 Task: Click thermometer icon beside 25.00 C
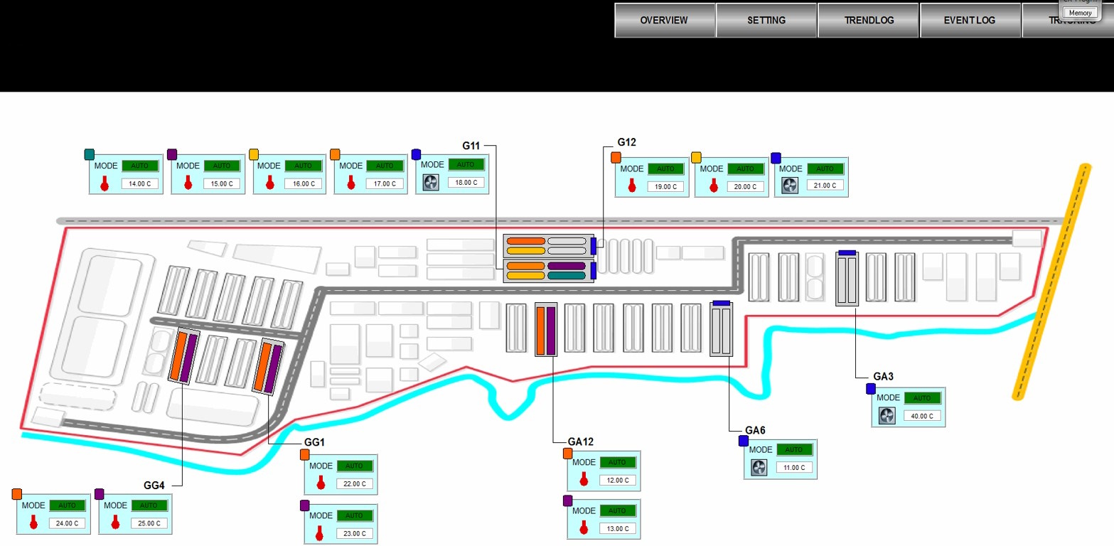point(115,523)
